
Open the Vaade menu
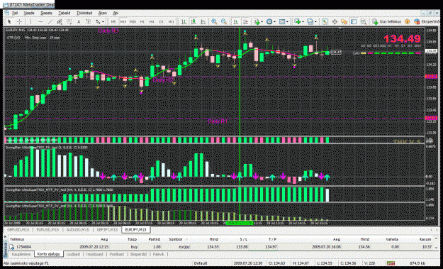point(29,13)
